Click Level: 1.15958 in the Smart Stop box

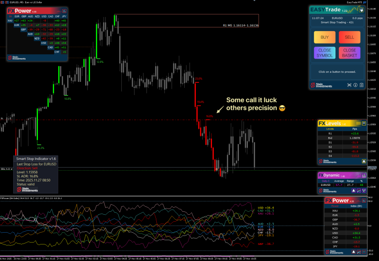[27, 172]
